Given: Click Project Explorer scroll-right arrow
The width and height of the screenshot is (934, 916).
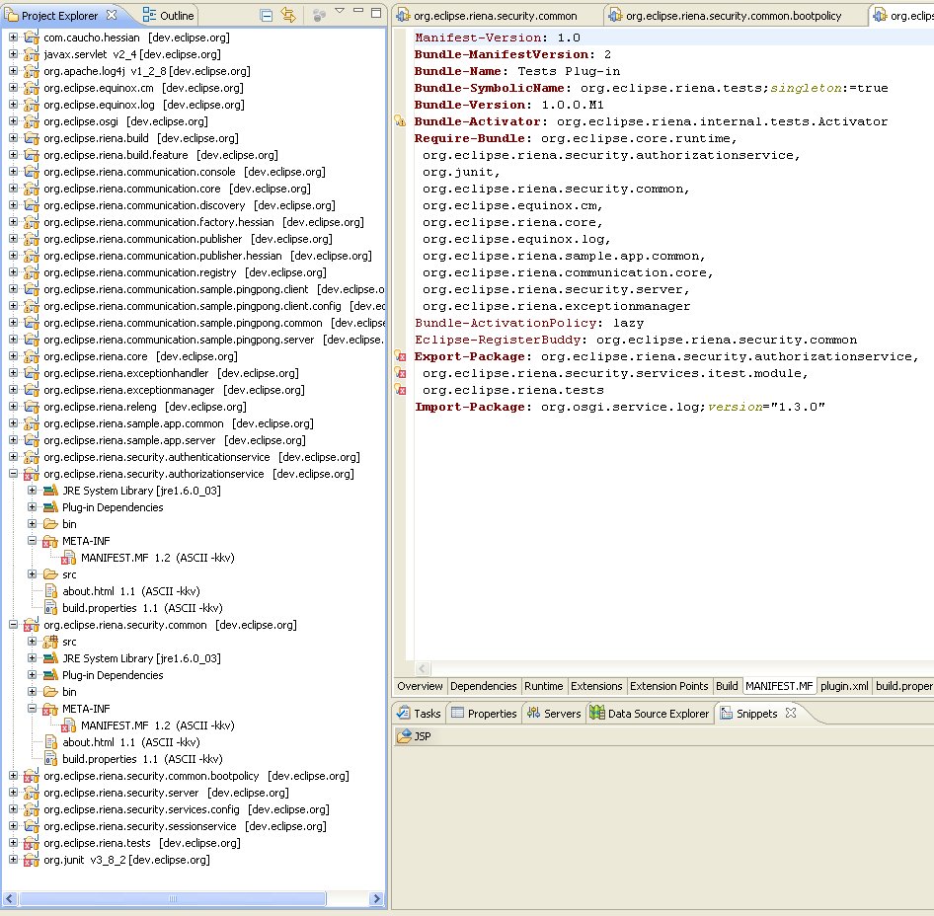Looking at the screenshot, I should tap(376, 899).
